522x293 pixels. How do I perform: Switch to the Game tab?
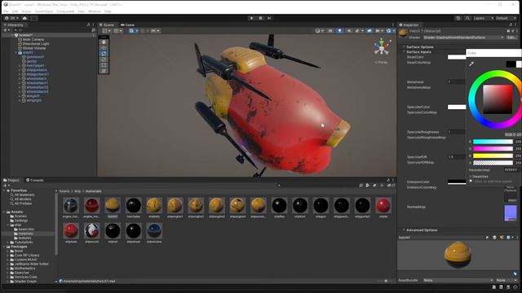127,25
